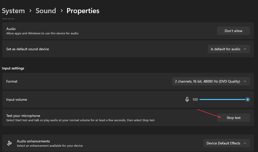Image resolution: width=258 pixels, height=152 pixels.
Task: Stop the microphone test
Action: point(233,118)
